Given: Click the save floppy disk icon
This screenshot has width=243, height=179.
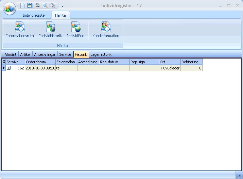Looking at the screenshot, I should point(30,5).
